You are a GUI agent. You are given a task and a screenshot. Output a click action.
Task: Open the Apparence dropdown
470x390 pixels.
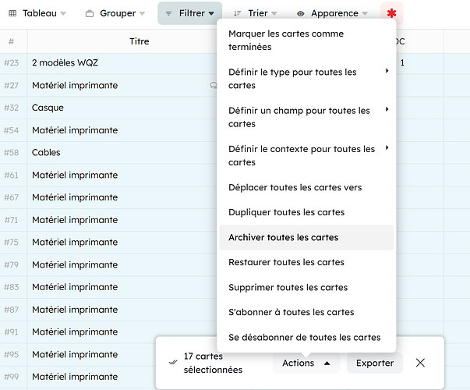point(333,13)
